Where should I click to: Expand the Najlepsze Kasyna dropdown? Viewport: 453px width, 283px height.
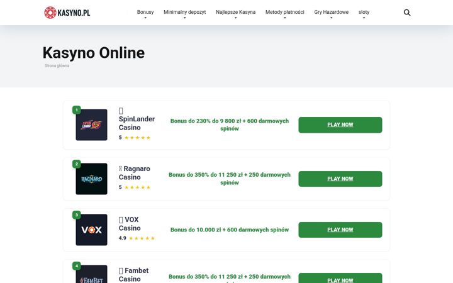(x=235, y=12)
